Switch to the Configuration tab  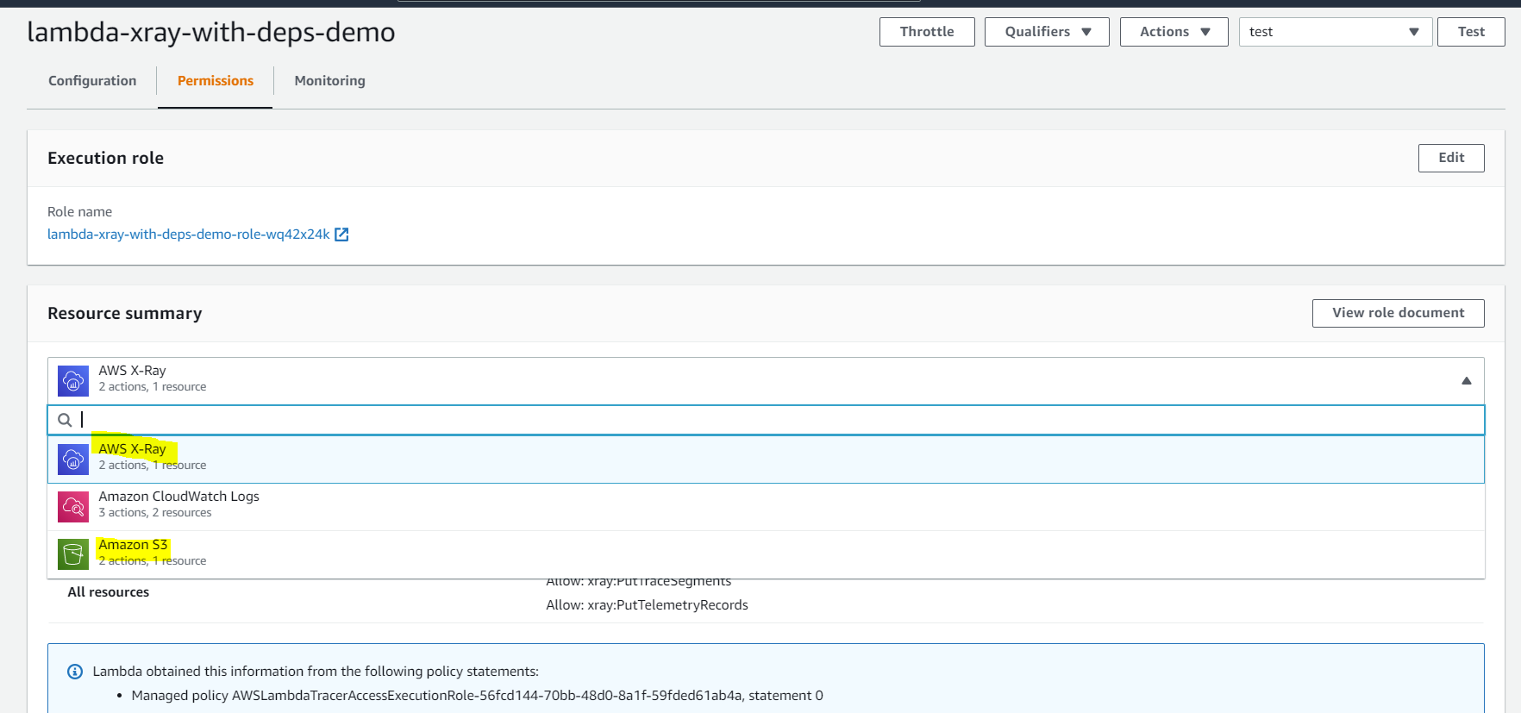click(x=92, y=81)
